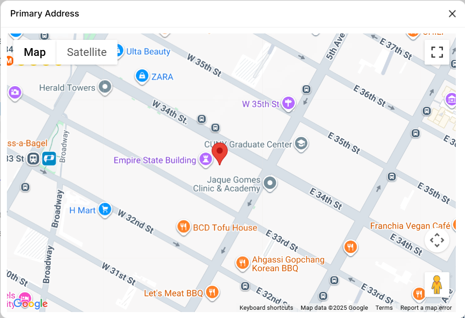Toggle fullscreen map view
Image resolution: width=465 pixels, height=318 pixels.
tap(437, 52)
